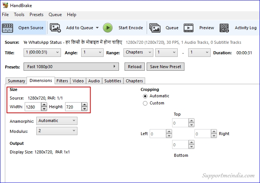Screen dimensions: 260x183
Task: Switch to the Audio tab
Action: tap(94, 81)
